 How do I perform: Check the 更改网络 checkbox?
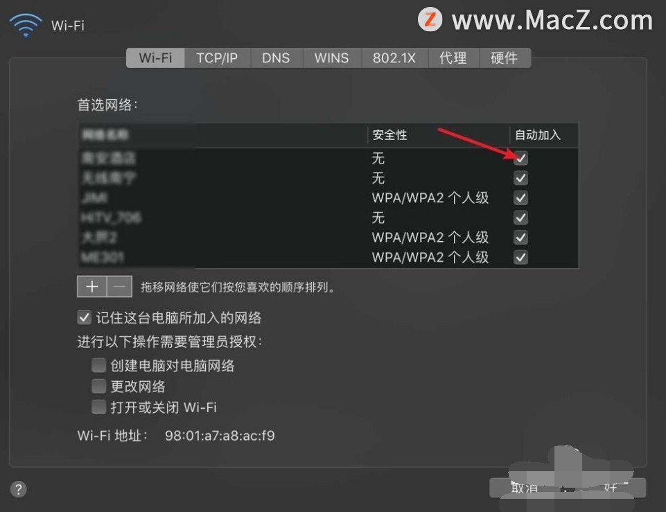coord(99,386)
